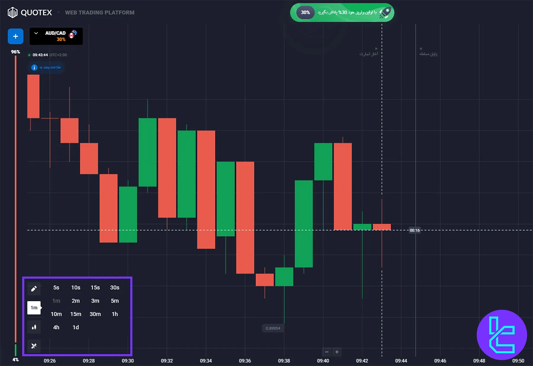Select the 15m timeframe option
533x366 pixels.
tap(76, 314)
